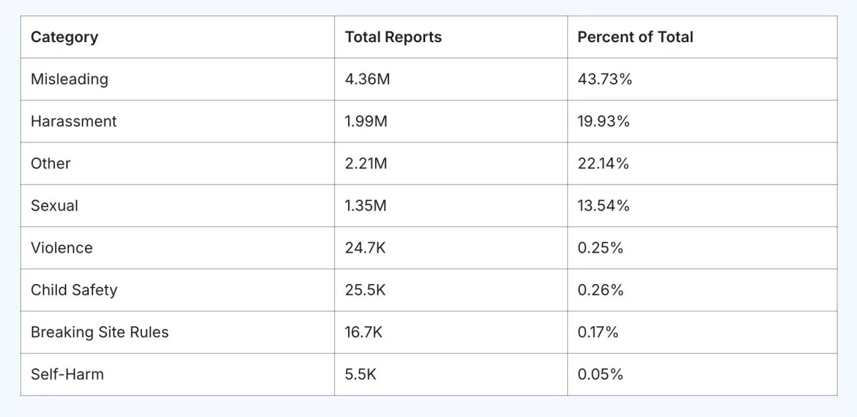Viewport: 857px width, 417px height.
Task: Select the 13.54% percentage cell
Action: [x=603, y=206]
